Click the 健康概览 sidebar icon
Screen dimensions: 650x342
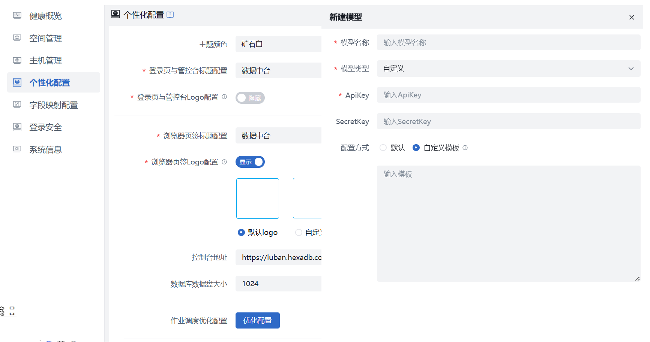coord(17,15)
